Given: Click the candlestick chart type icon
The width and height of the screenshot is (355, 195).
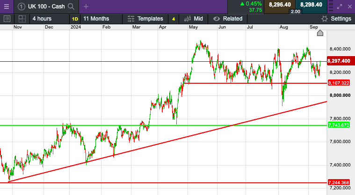Looking at the screenshot, I should click(188, 19).
